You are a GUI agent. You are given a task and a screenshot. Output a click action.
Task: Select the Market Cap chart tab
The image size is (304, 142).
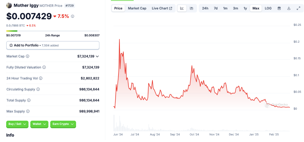(137, 8)
